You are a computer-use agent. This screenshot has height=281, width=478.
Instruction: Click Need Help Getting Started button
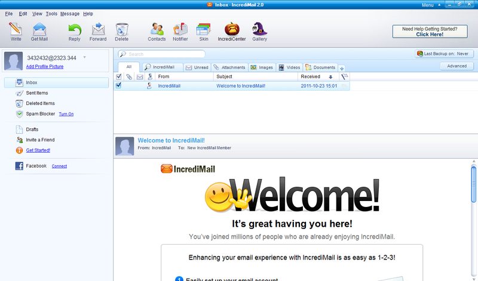pyautogui.click(x=430, y=32)
